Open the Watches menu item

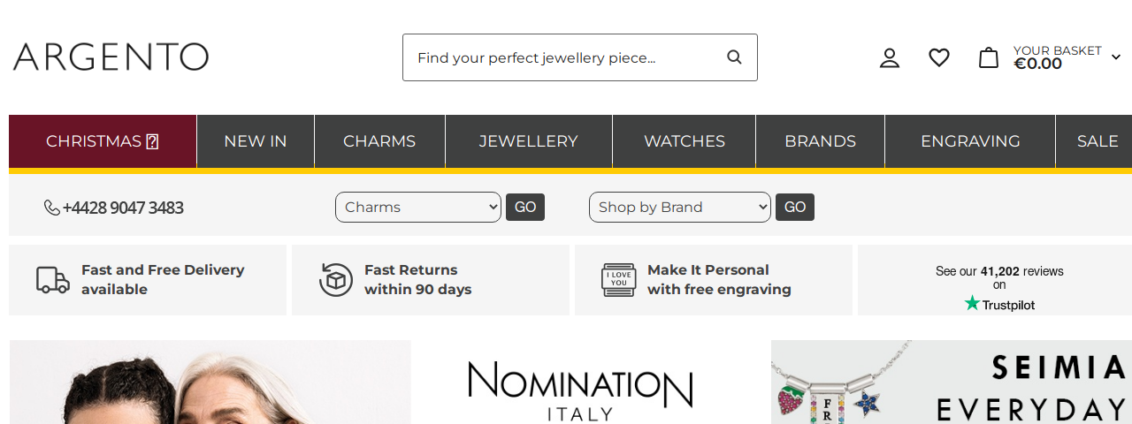[685, 141]
